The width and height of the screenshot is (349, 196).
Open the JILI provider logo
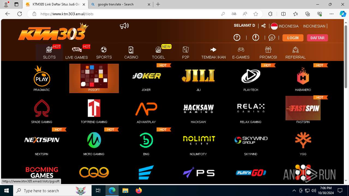[198, 76]
